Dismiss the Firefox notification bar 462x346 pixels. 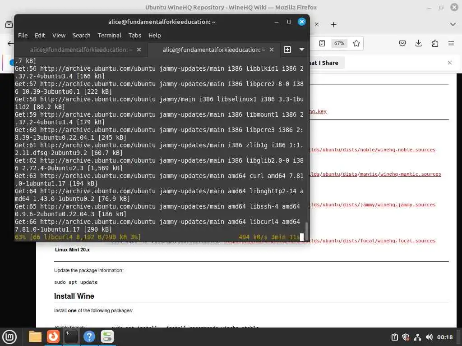(x=450, y=63)
